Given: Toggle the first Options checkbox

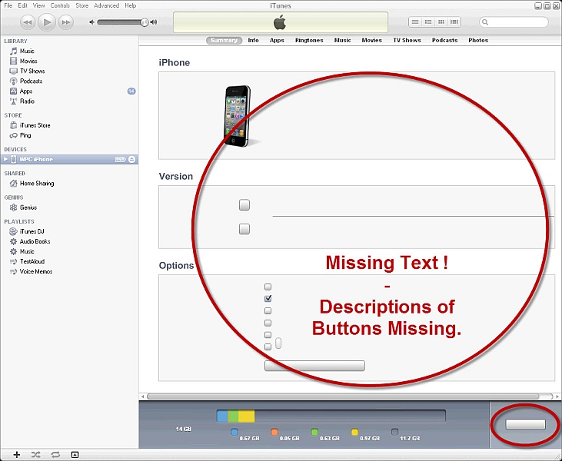Looking at the screenshot, I should pyautogui.click(x=268, y=287).
